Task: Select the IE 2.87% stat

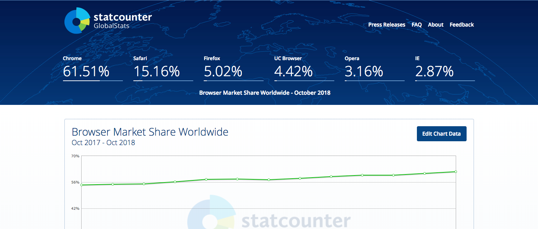Action: (445, 68)
